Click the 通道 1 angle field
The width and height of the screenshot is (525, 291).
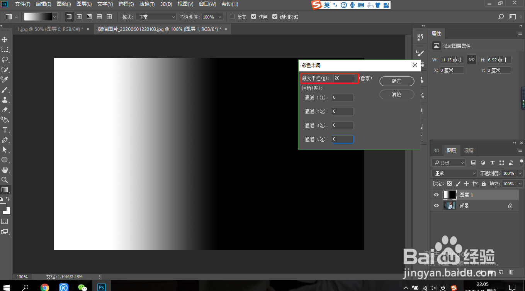pos(342,98)
